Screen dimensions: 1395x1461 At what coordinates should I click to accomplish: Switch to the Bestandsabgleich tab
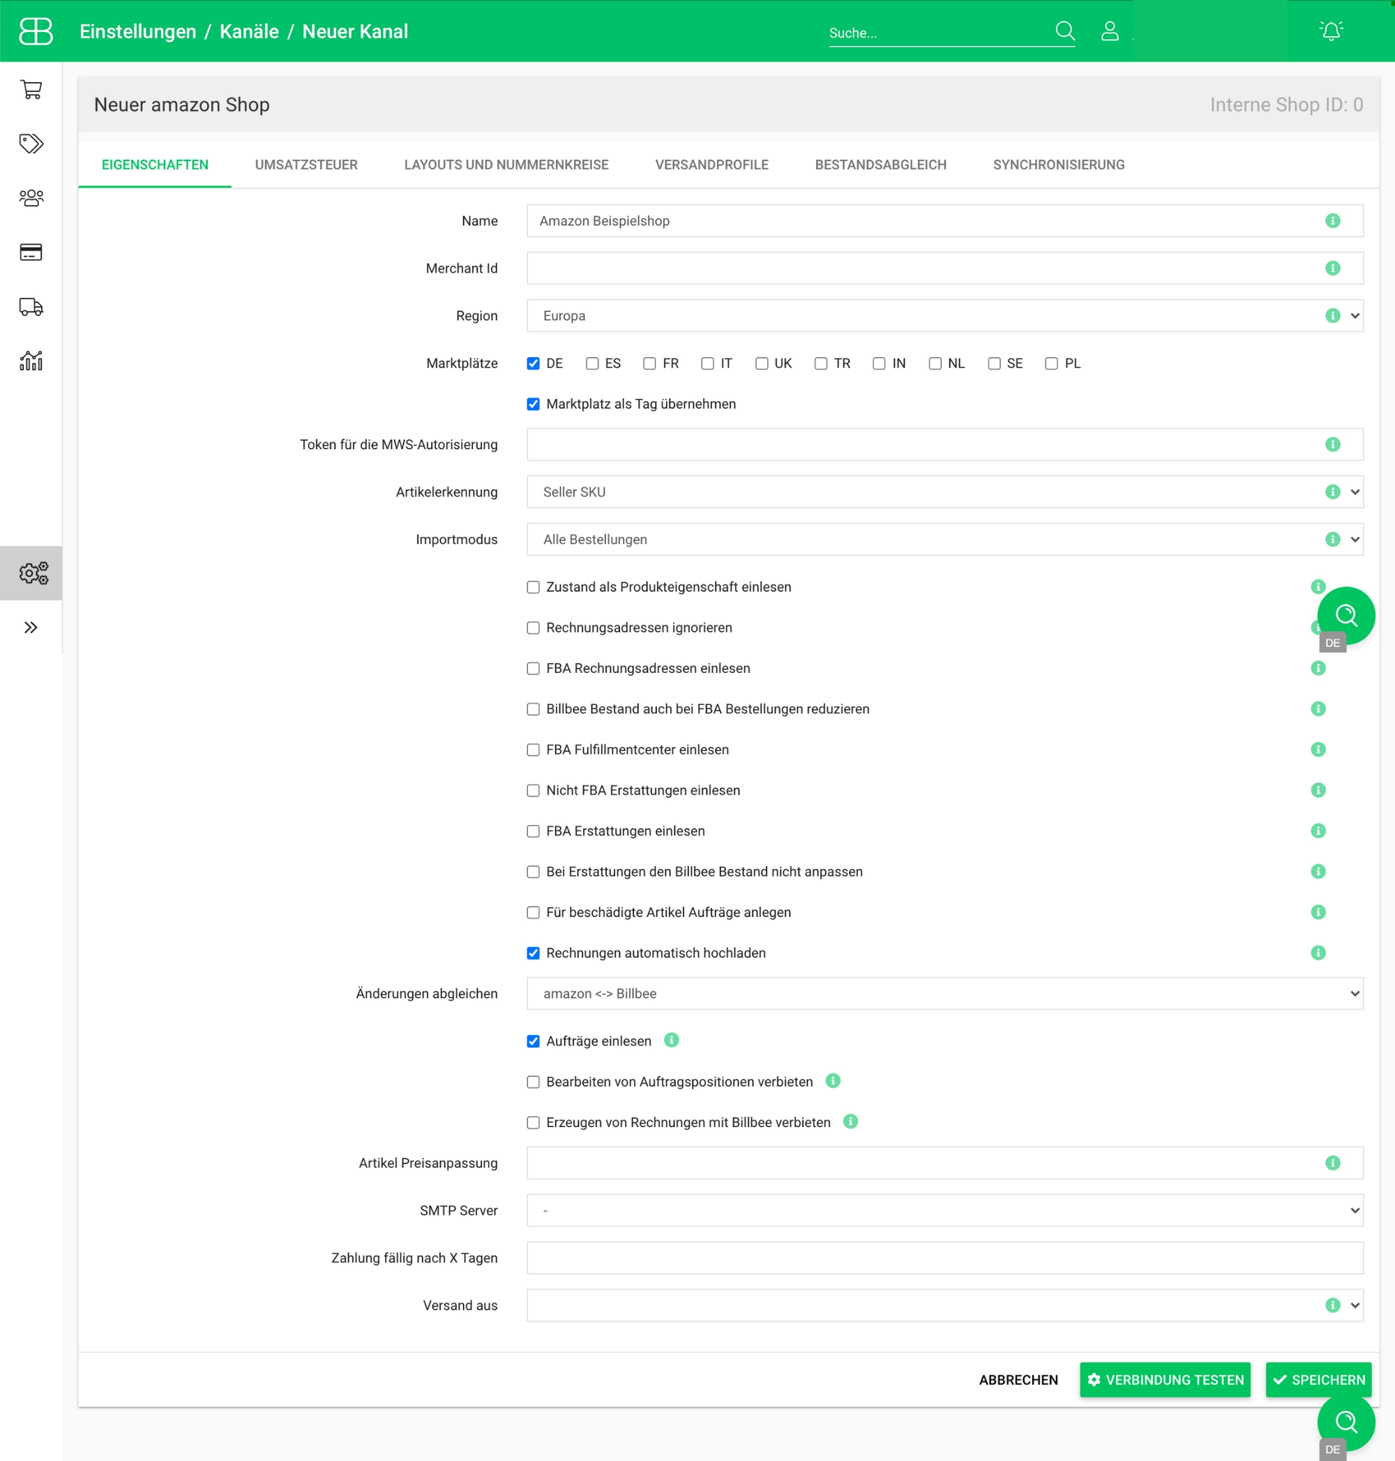pos(880,165)
